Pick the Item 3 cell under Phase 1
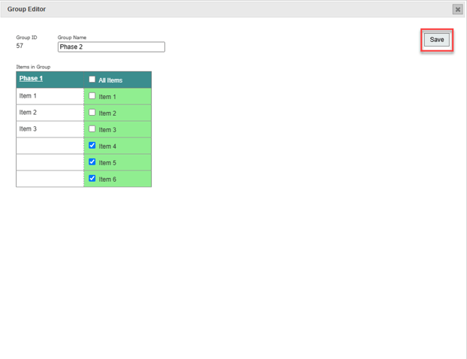Viewport: 467px width, 359px height. click(x=50, y=129)
